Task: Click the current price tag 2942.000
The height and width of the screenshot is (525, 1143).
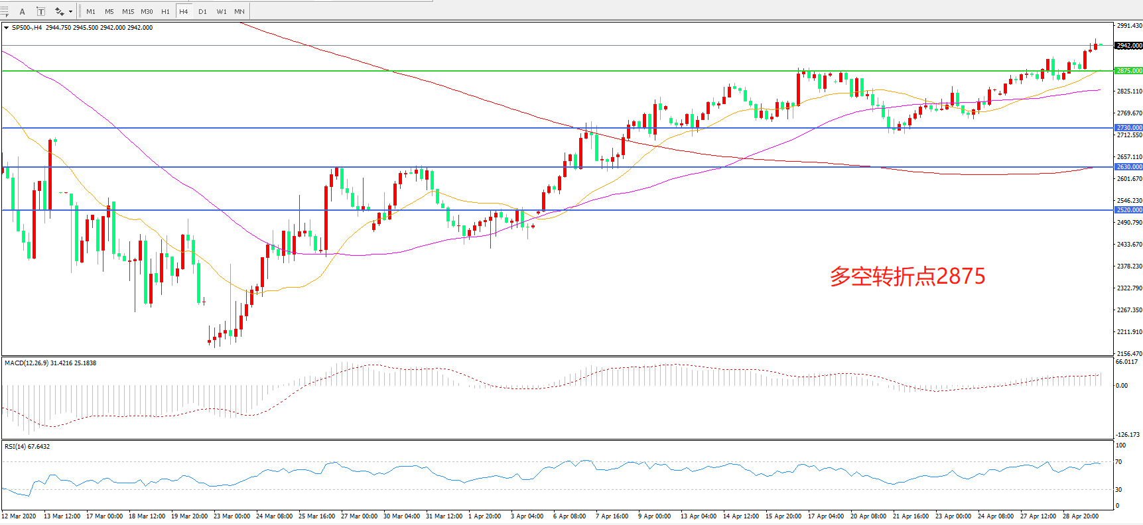Action: point(1128,46)
